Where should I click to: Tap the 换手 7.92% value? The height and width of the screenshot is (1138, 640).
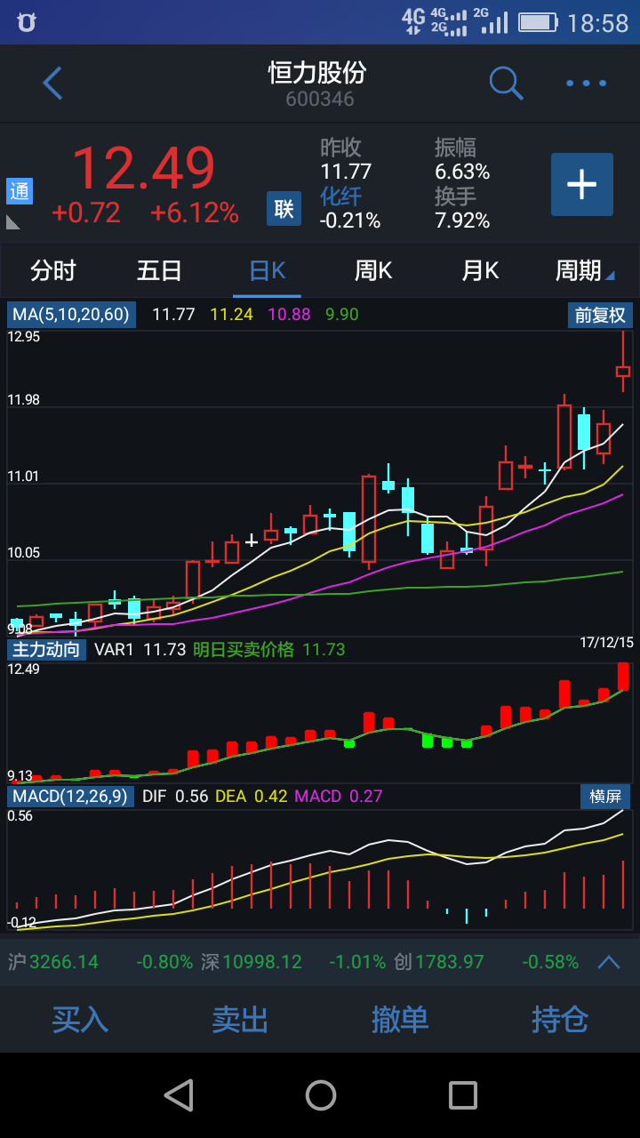(x=462, y=220)
